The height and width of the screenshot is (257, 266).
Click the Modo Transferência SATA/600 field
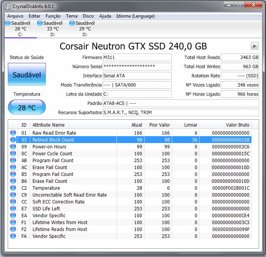click(x=137, y=85)
